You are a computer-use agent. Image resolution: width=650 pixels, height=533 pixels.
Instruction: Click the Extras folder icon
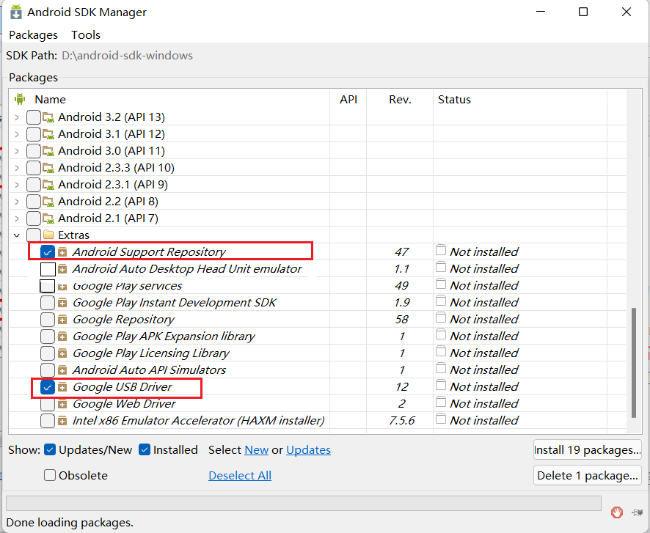48,235
